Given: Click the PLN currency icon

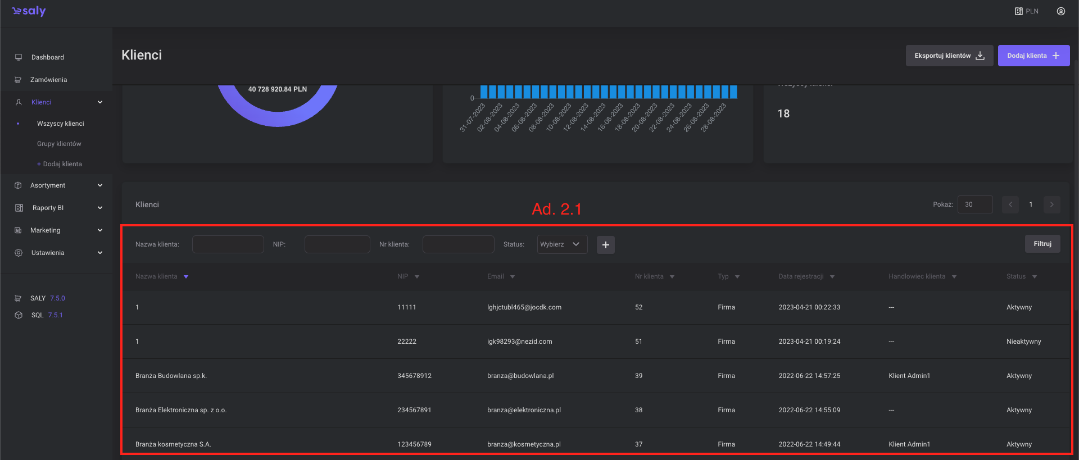Looking at the screenshot, I should point(1018,11).
